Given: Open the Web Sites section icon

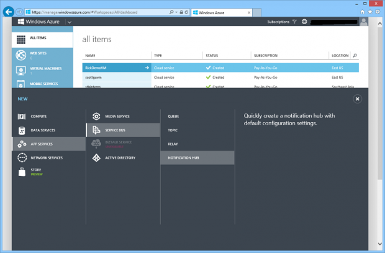Looking at the screenshot, I should pos(21,55).
